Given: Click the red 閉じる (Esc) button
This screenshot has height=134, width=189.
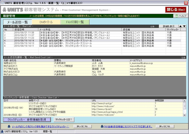Looking at the screenshot, I should point(176,9).
